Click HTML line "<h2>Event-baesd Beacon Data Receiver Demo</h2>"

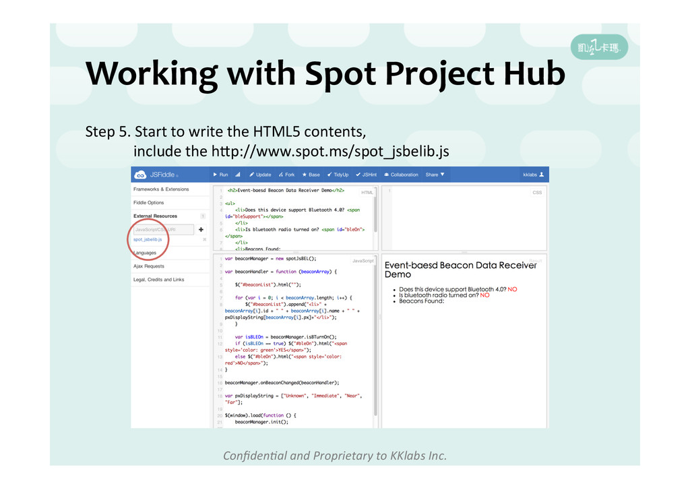pos(285,191)
